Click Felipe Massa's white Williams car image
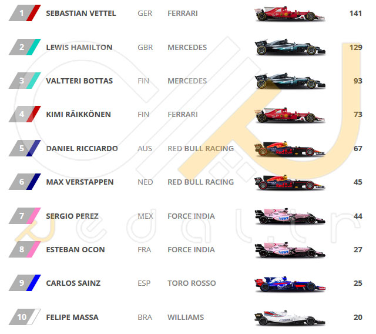Image resolution: width=376 pixels, height=334 pixels. pyautogui.click(x=290, y=318)
